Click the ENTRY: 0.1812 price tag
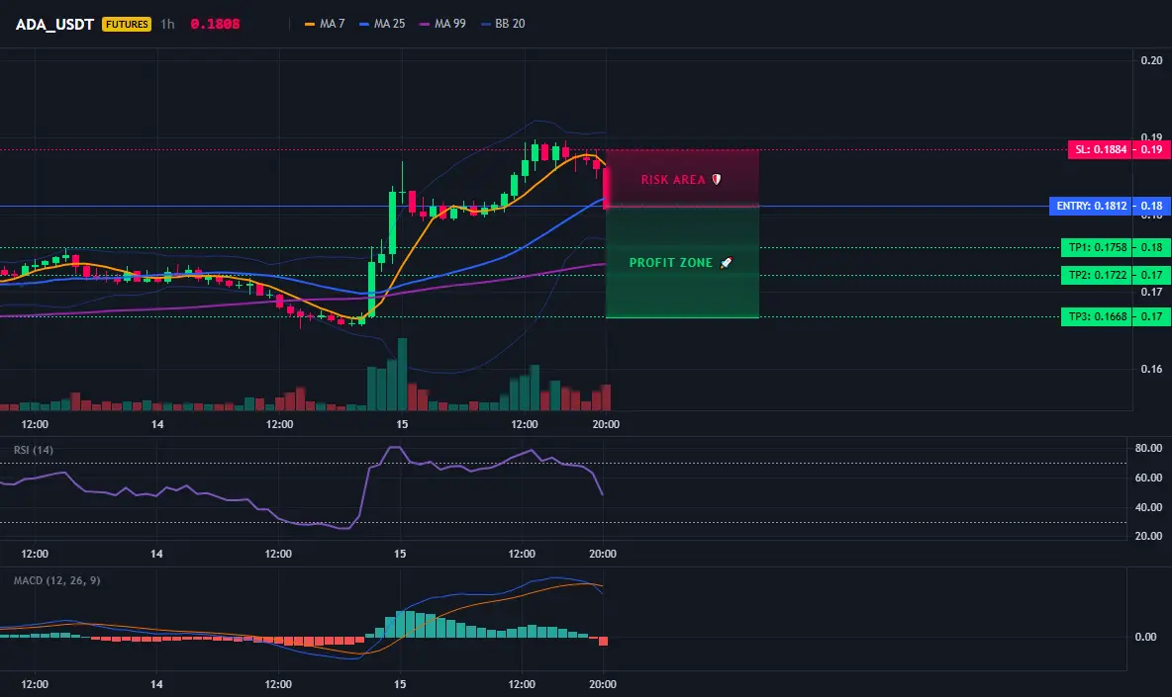Image resolution: width=1172 pixels, height=697 pixels. (x=1091, y=206)
